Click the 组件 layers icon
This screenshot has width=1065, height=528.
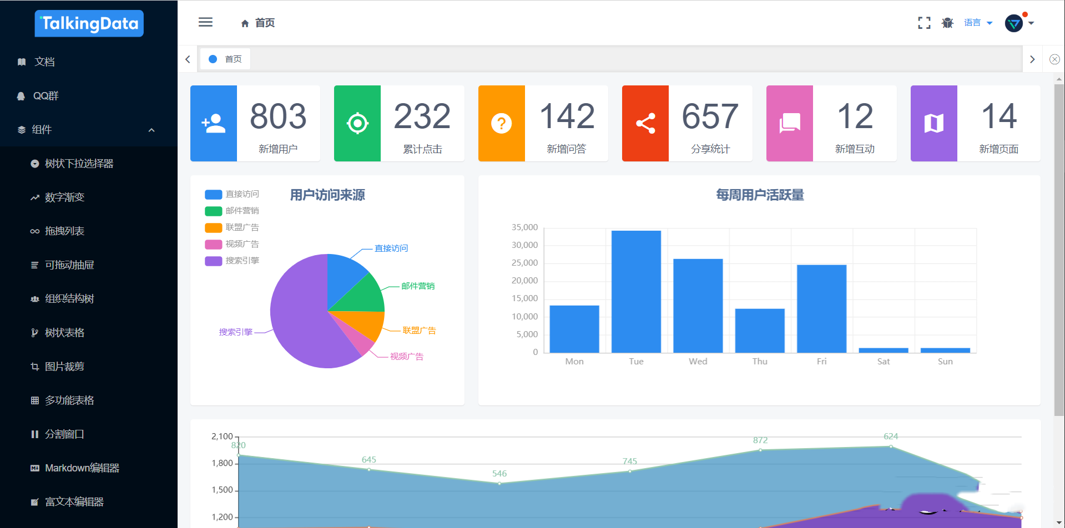tap(22, 130)
